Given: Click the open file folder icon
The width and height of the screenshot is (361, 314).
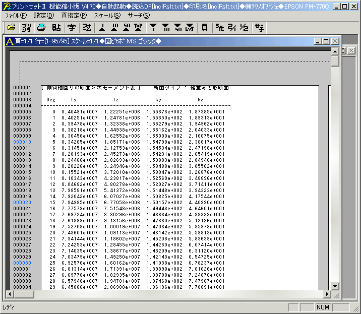Looking at the screenshot, I should pos(12,27).
